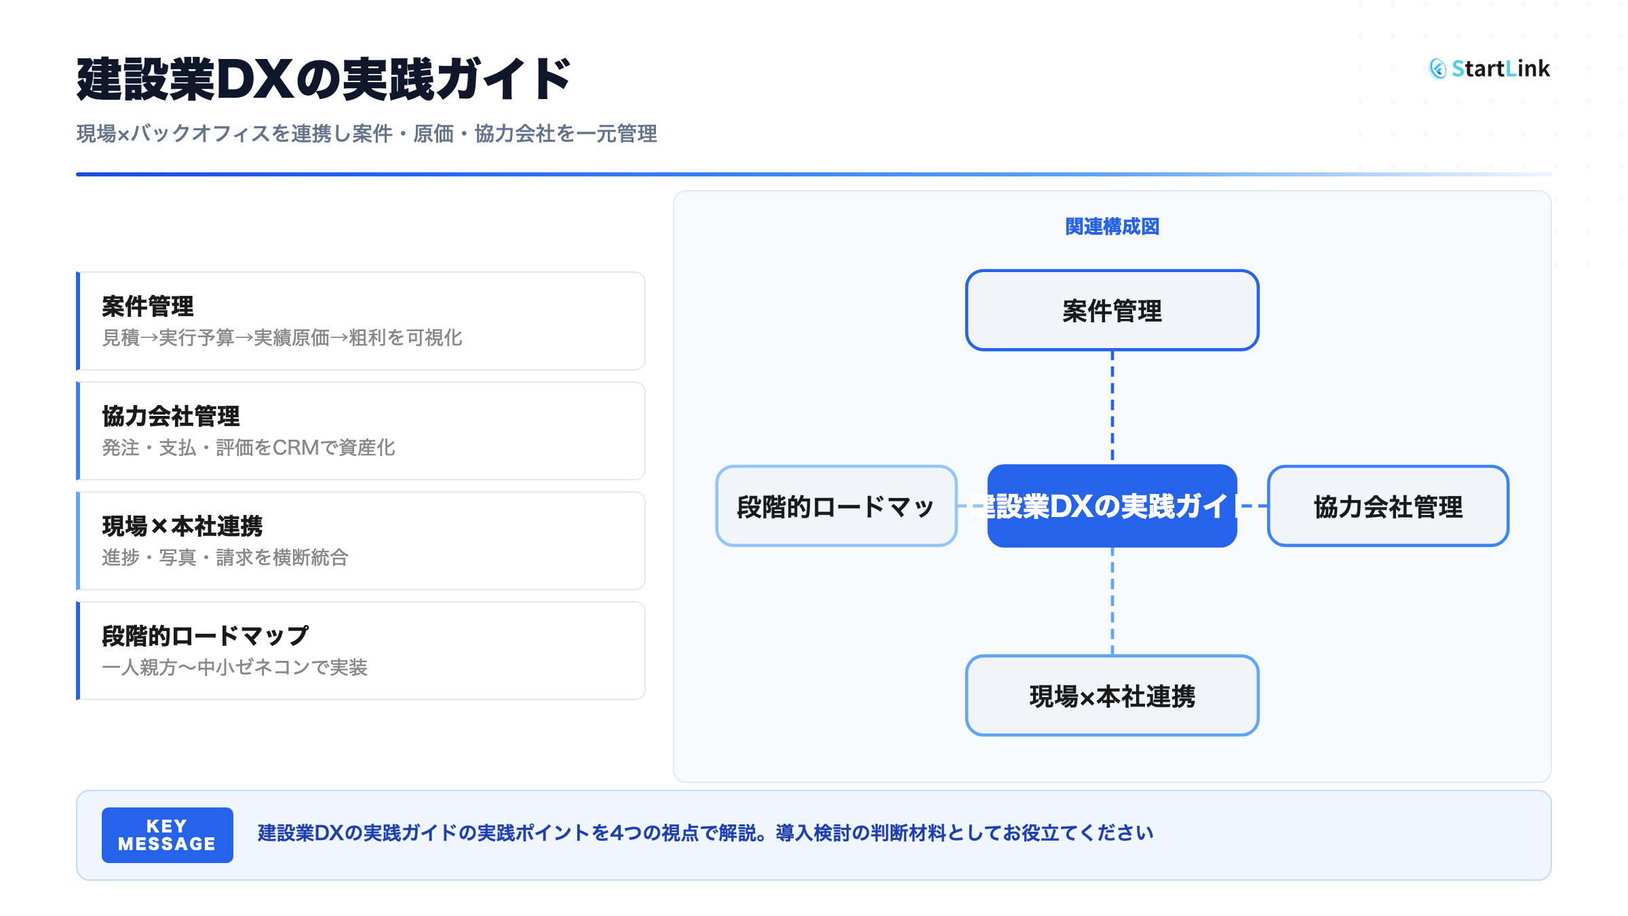The image size is (1628, 916).
Task: Click the 進捗・写真・請求を横断統合 description
Action: 225,557
